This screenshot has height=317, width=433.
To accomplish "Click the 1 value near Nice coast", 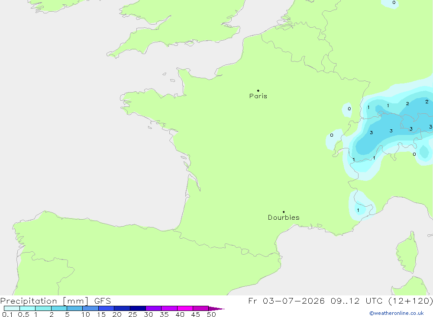I will click(x=358, y=210).
